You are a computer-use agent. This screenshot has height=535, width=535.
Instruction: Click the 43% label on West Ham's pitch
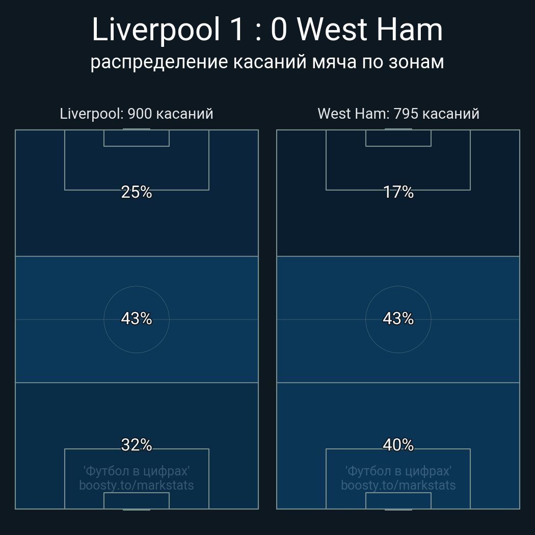click(x=398, y=318)
